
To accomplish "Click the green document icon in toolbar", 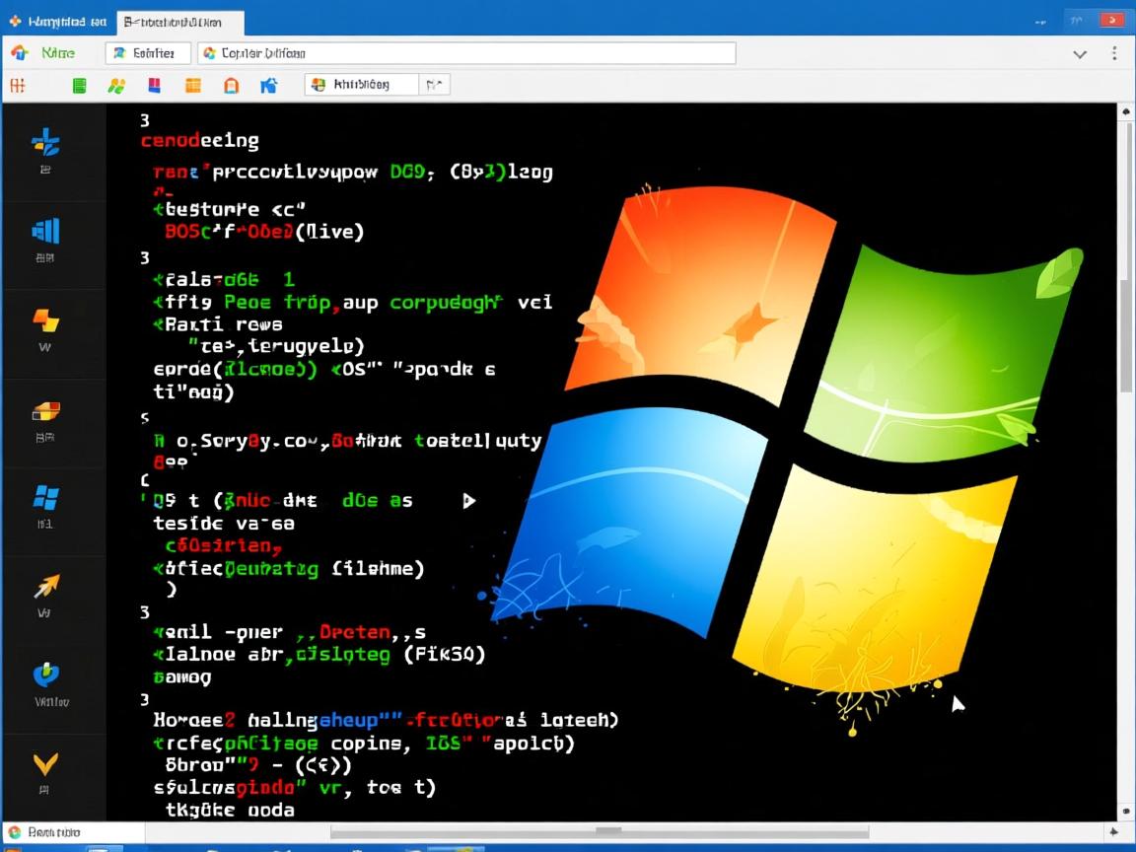I will 79,86.
